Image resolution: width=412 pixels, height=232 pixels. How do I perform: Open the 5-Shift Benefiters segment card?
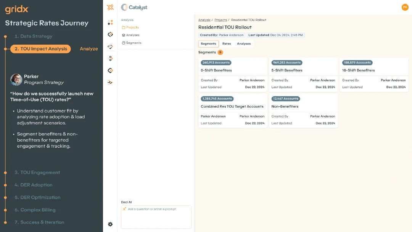tap(303, 75)
